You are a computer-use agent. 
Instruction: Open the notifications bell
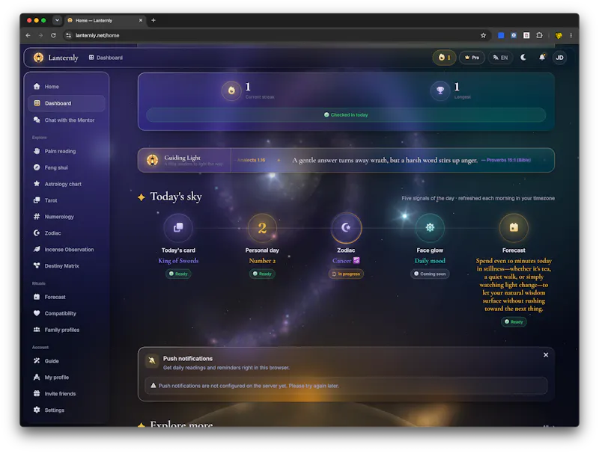(541, 58)
